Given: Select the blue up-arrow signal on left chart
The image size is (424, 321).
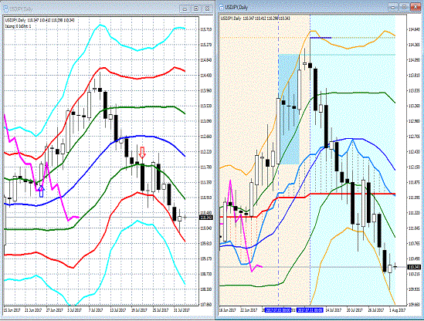Looking at the screenshot, I should pos(41,191).
